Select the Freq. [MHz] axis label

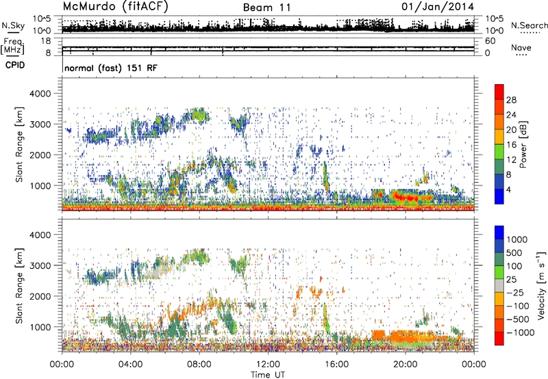pos(12,47)
